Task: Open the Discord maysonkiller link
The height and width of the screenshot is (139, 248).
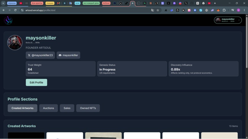Action: click(x=68, y=55)
